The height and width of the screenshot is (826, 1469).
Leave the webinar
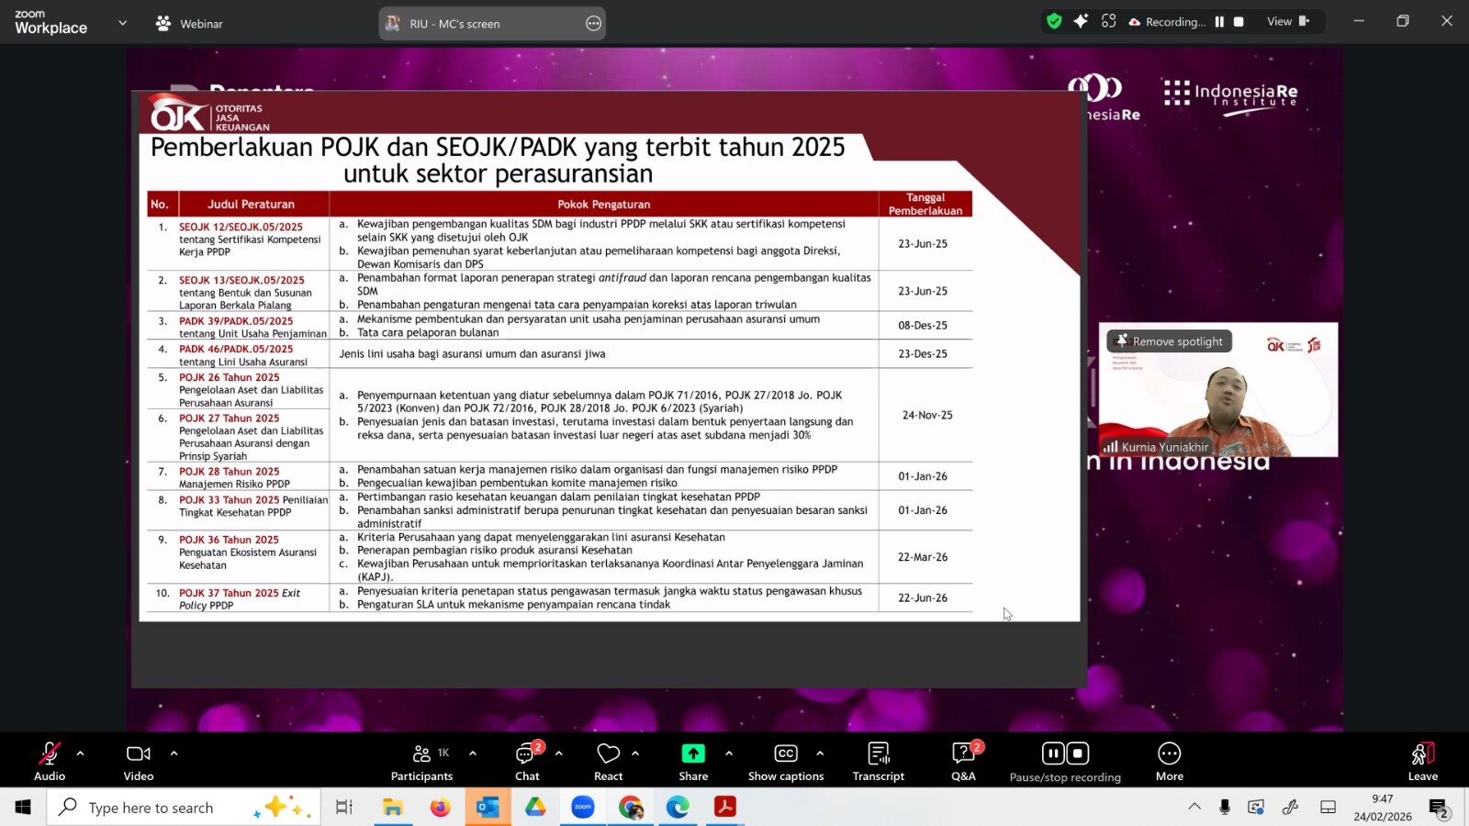coord(1422,761)
